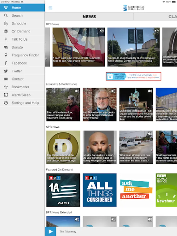Open Bookmarks menu item
Image resolution: width=177 pixels, height=236 pixels.
coord(22,87)
